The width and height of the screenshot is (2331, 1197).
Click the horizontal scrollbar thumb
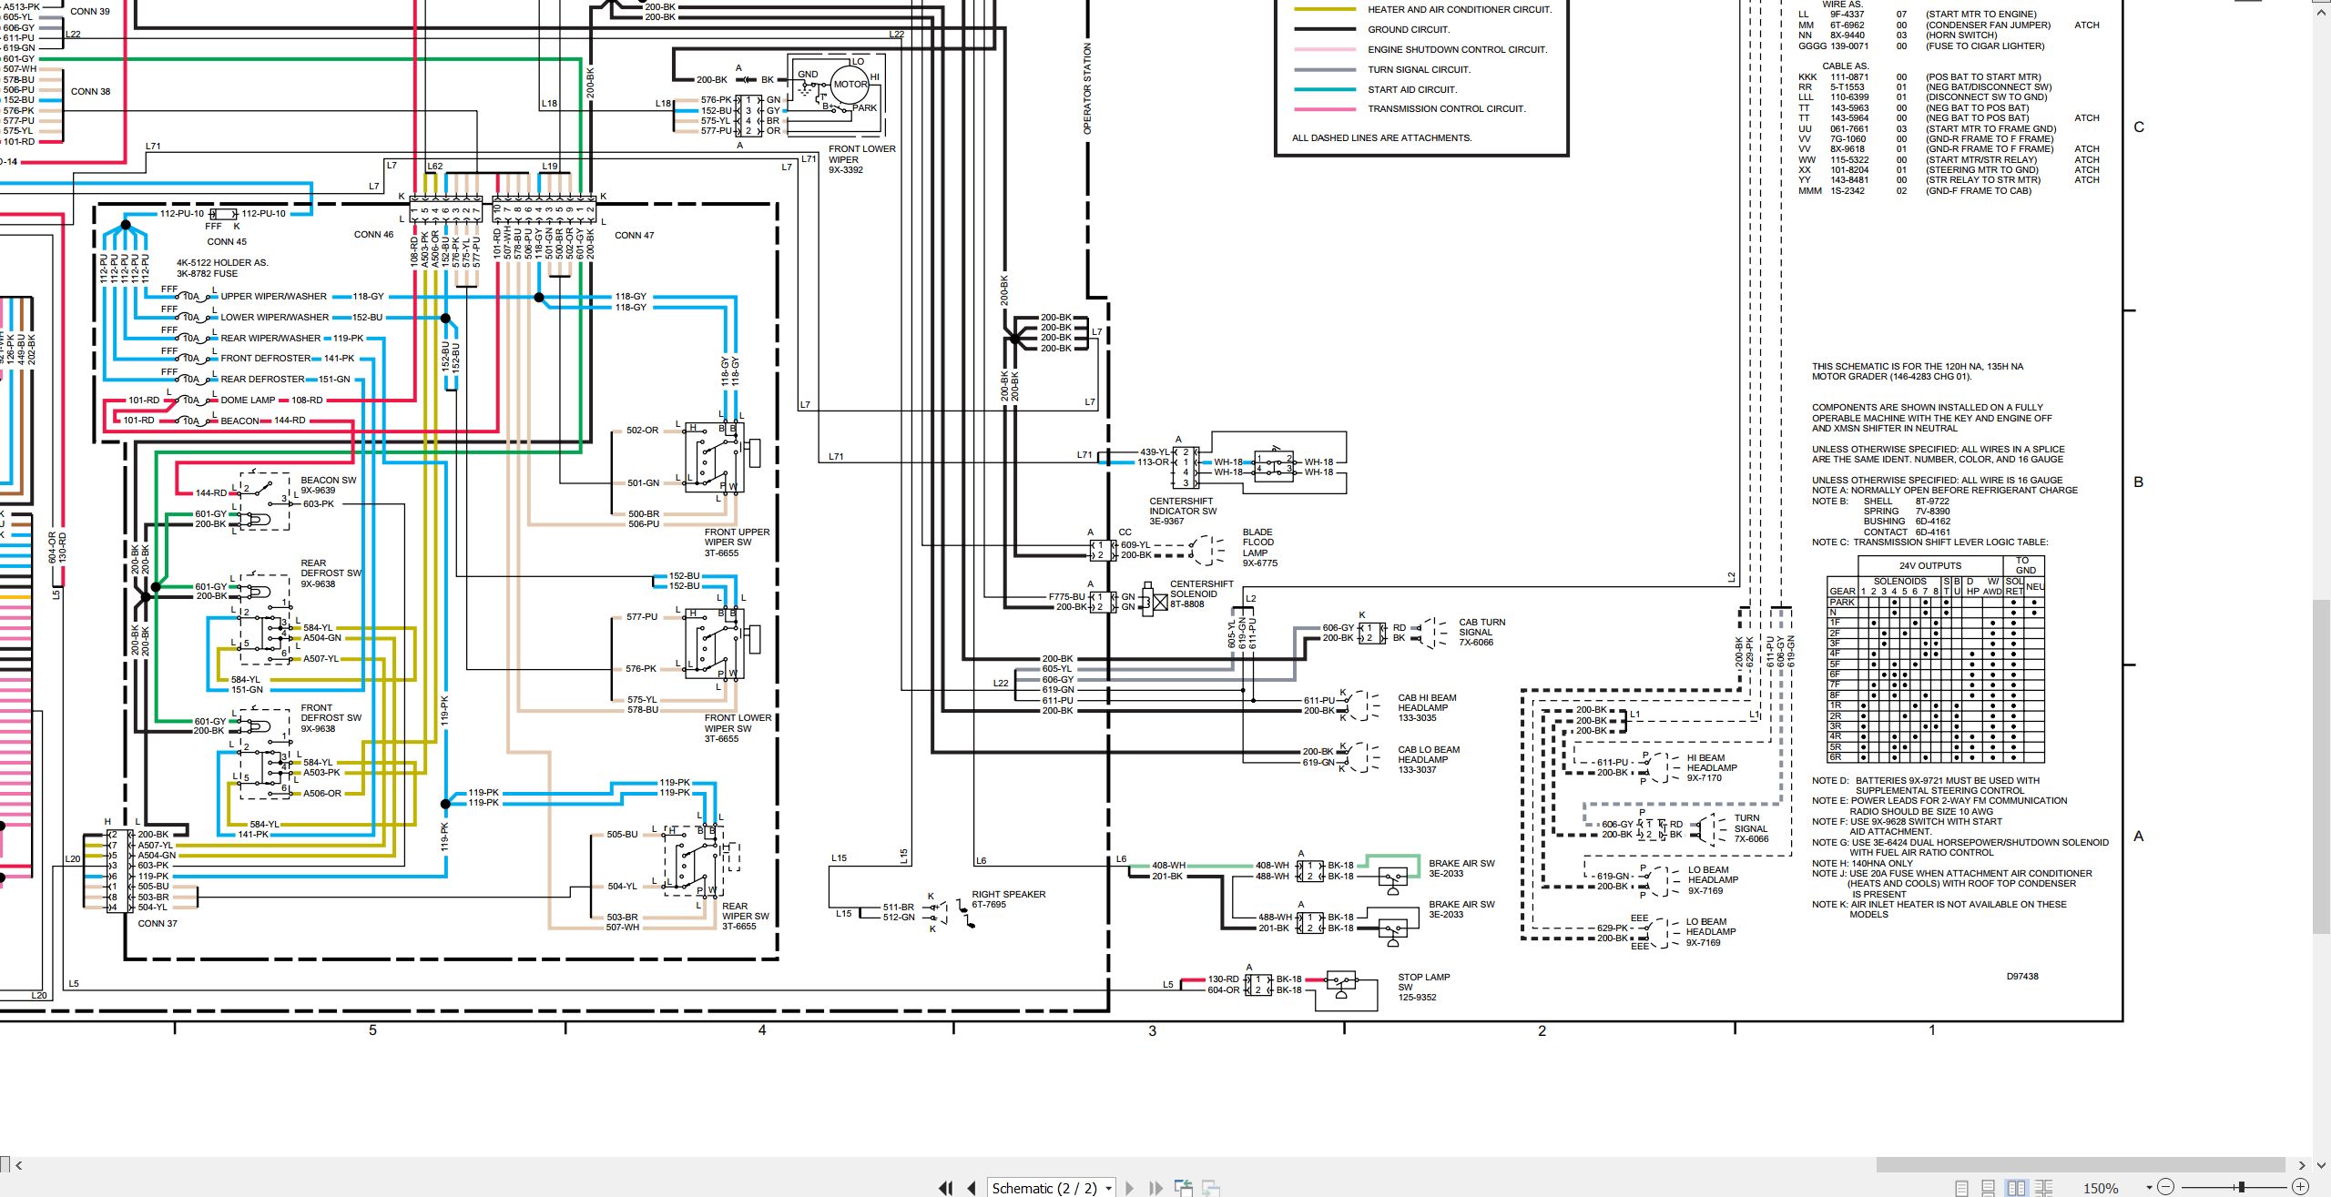(x=2081, y=1165)
